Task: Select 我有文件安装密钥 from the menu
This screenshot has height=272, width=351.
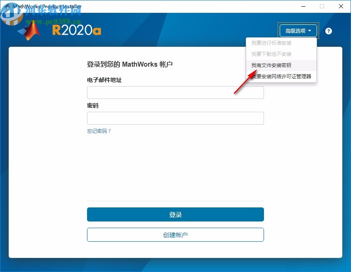Action: 272,65
